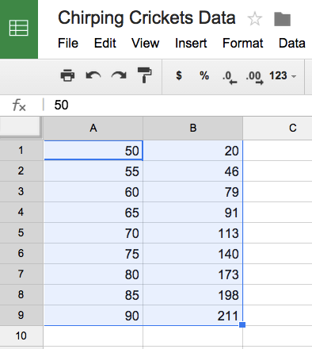Viewport: 312px width, 349px height.
Task: Activate the Paint format roller
Action: pos(144,75)
